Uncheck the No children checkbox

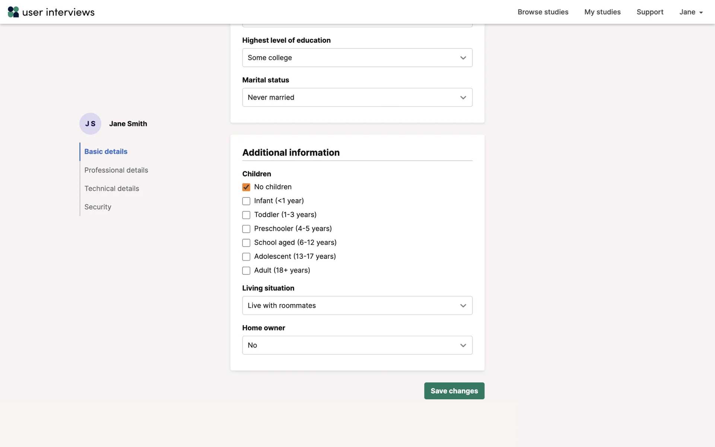coord(246,187)
